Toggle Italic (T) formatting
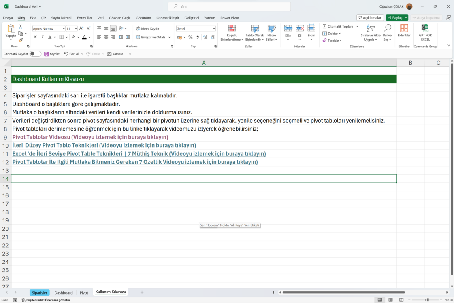454x303 pixels. (x=43, y=37)
